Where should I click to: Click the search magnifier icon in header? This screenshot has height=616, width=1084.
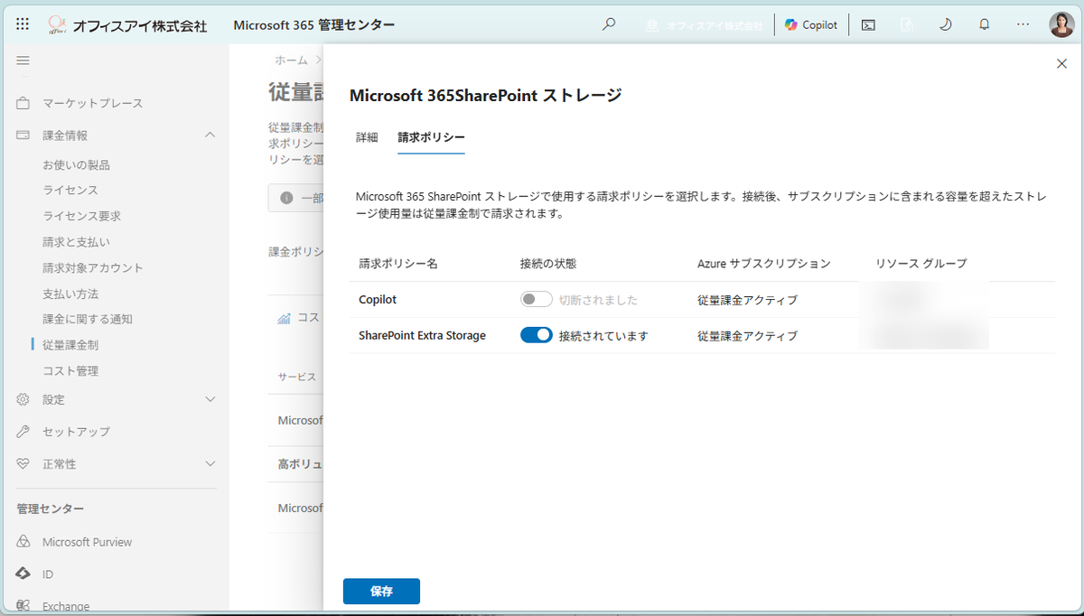tap(609, 24)
